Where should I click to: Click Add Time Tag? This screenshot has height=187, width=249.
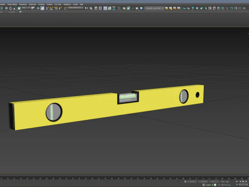[x=226, y=185]
